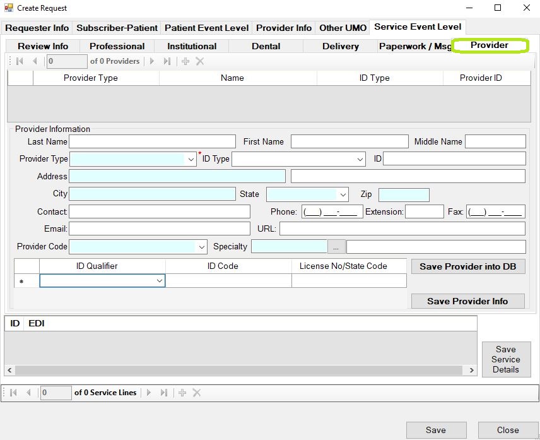Add new provider with plus icon
This screenshot has height=440, width=540.
(x=185, y=61)
